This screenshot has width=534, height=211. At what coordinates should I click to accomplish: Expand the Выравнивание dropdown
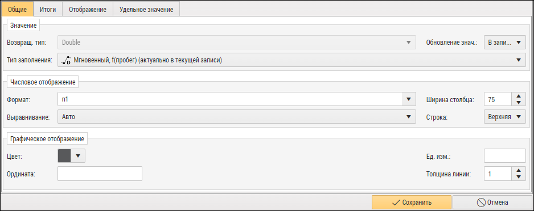pyautogui.click(x=237, y=117)
